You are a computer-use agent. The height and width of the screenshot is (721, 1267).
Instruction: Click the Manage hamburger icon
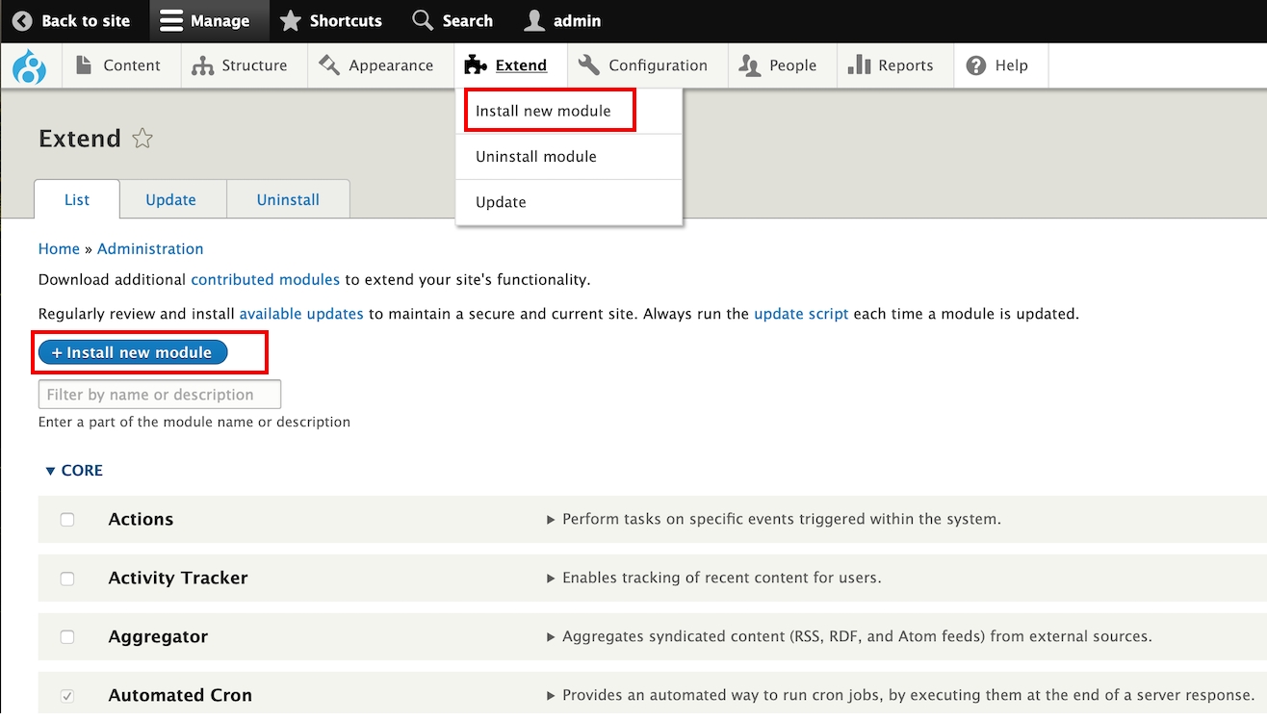pos(171,20)
